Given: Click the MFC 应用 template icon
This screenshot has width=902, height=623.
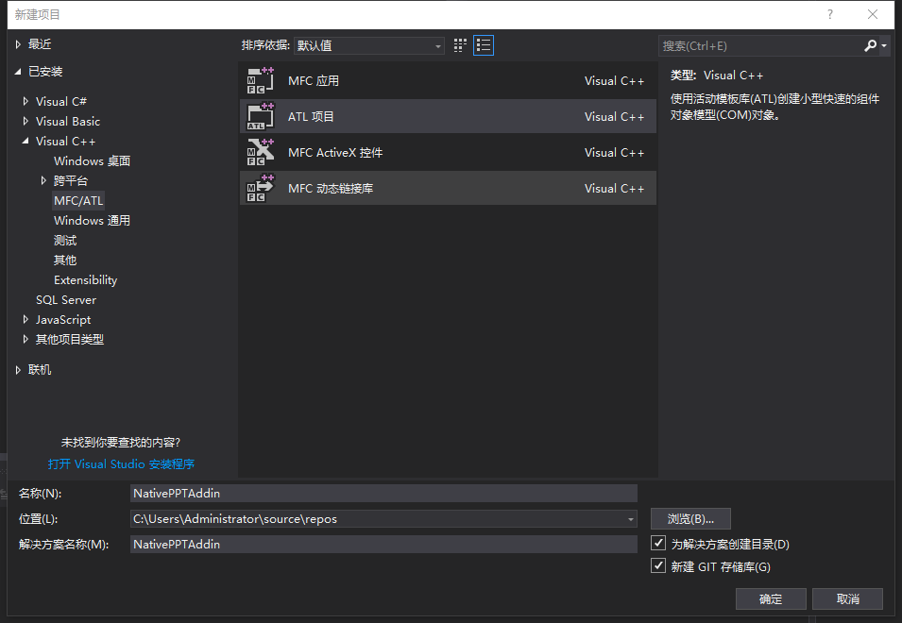Looking at the screenshot, I should [261, 80].
